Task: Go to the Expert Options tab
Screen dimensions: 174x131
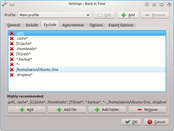Action: click(x=121, y=25)
